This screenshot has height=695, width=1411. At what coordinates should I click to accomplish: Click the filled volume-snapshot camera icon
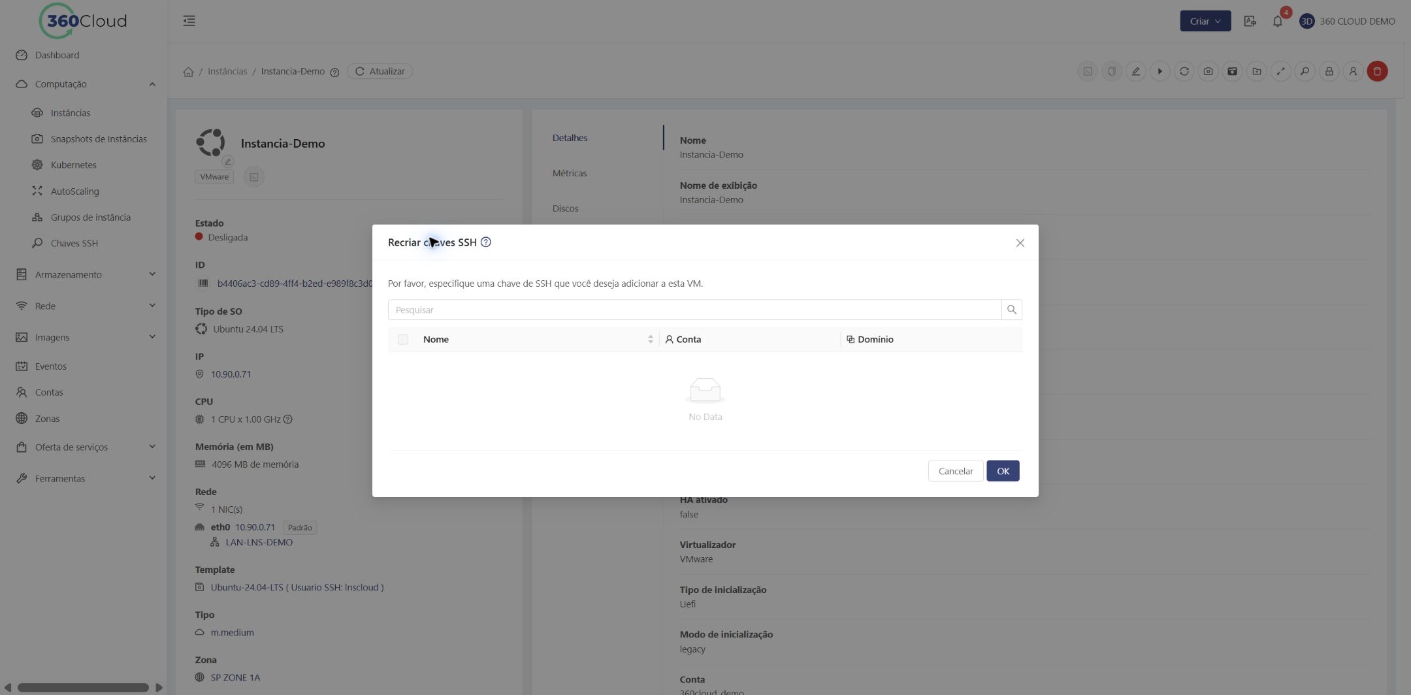pyautogui.click(x=1232, y=71)
